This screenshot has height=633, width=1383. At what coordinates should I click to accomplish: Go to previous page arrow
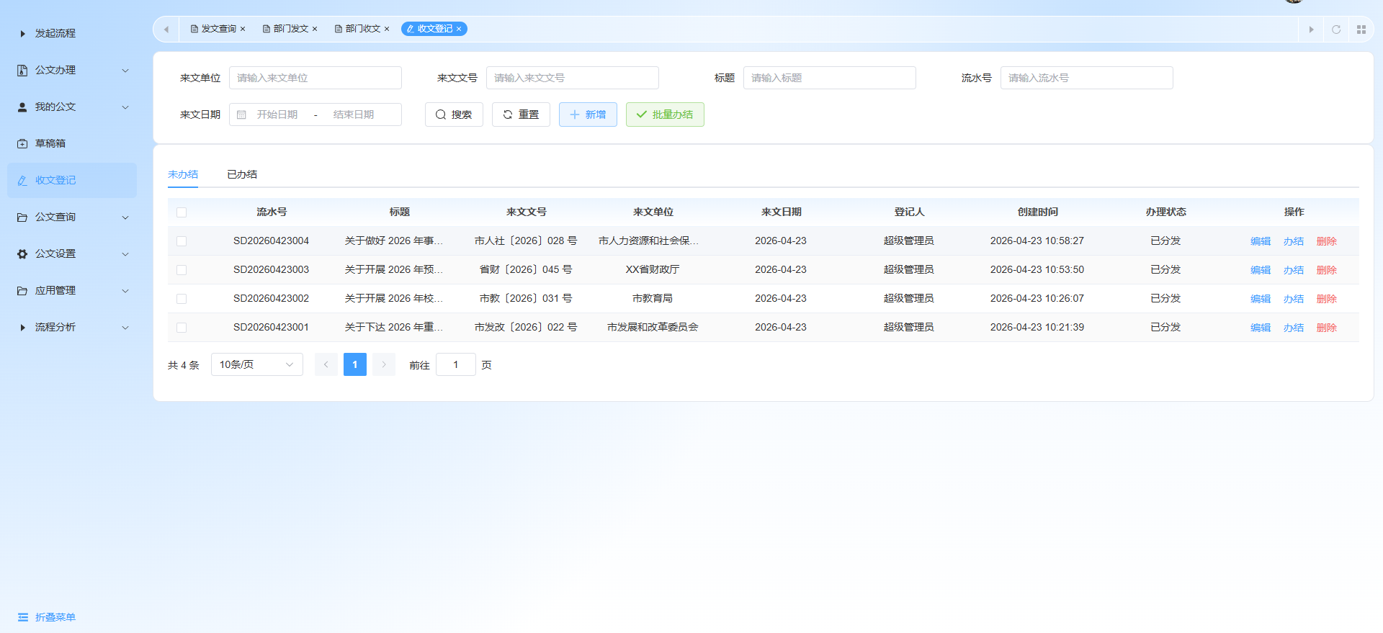pyautogui.click(x=326, y=364)
